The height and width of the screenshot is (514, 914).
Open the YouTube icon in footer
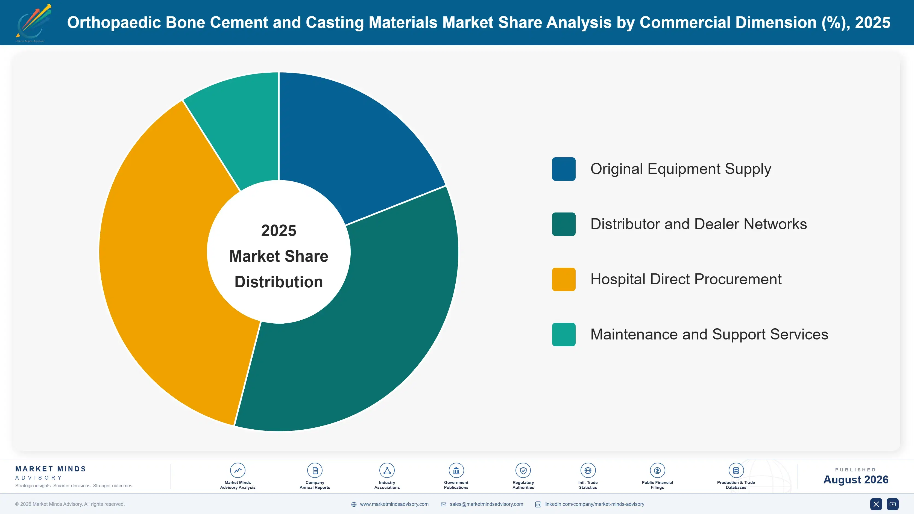[893, 504]
